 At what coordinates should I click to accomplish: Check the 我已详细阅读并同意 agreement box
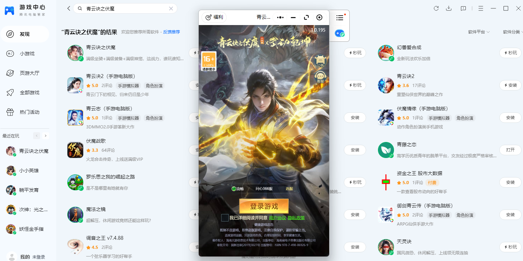tap(225, 218)
